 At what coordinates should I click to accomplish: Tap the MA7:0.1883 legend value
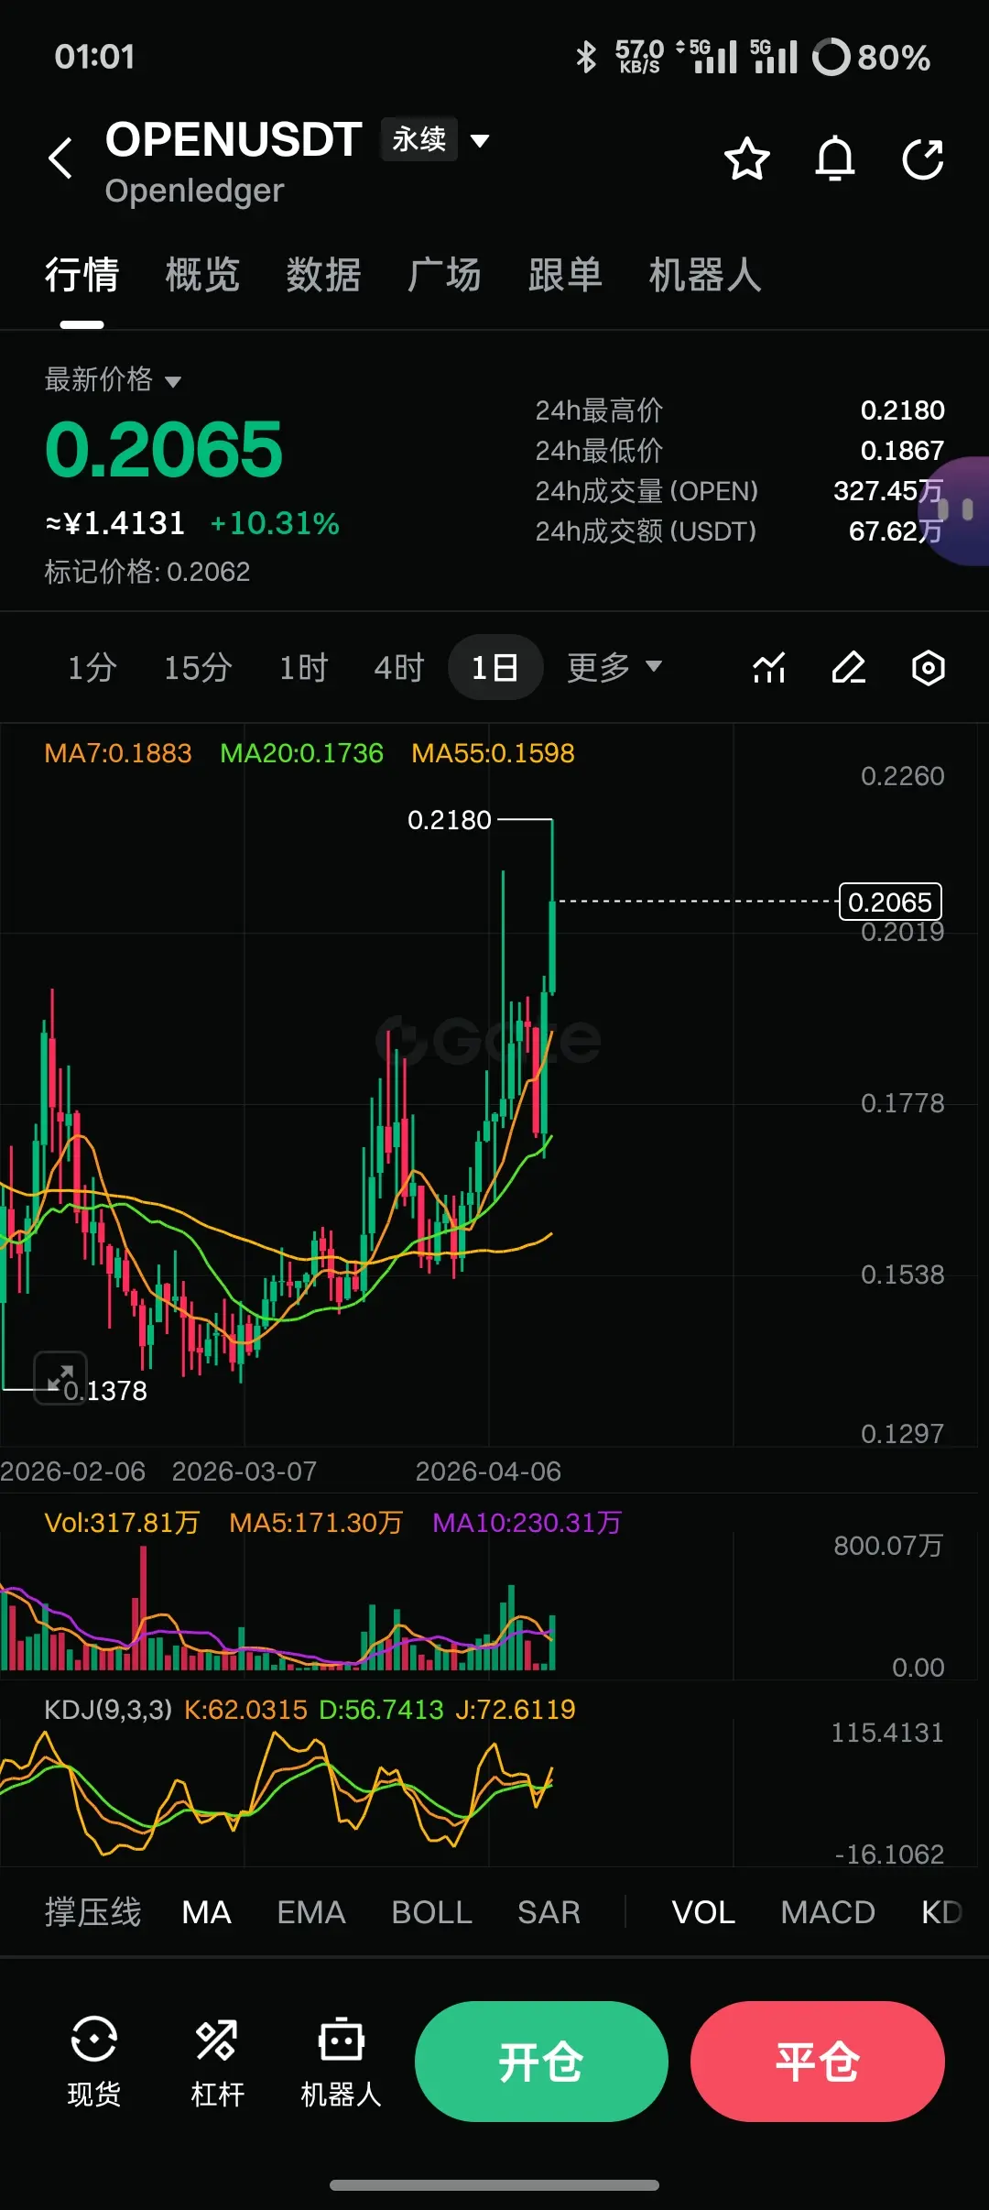[118, 753]
